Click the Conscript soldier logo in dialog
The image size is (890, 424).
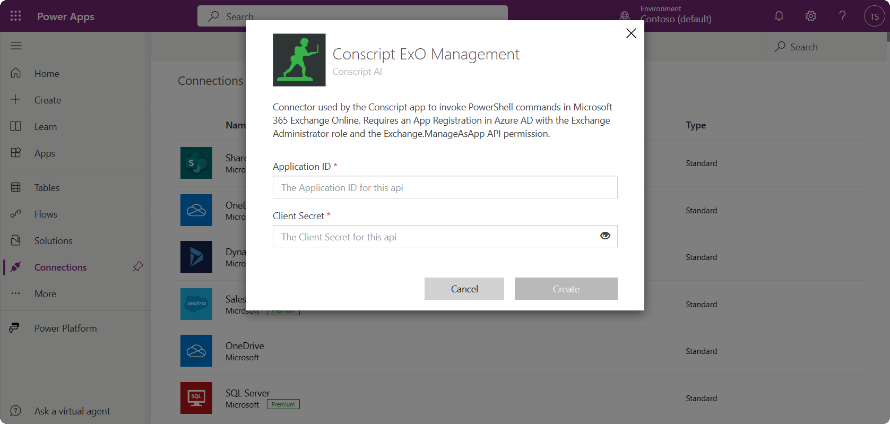click(299, 60)
